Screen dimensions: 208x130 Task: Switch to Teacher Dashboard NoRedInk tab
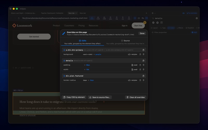[x=52, y=13]
